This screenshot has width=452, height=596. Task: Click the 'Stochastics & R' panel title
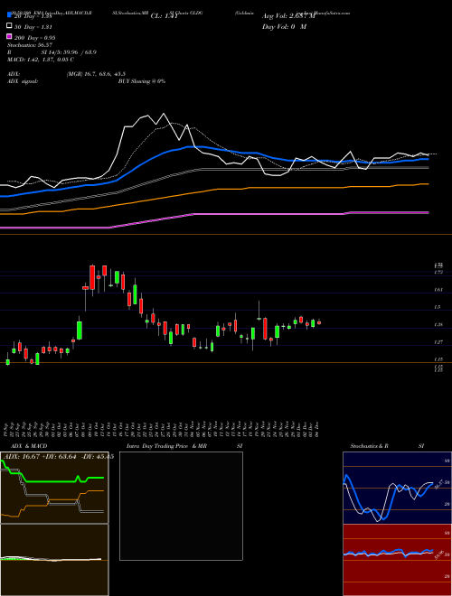369,446
